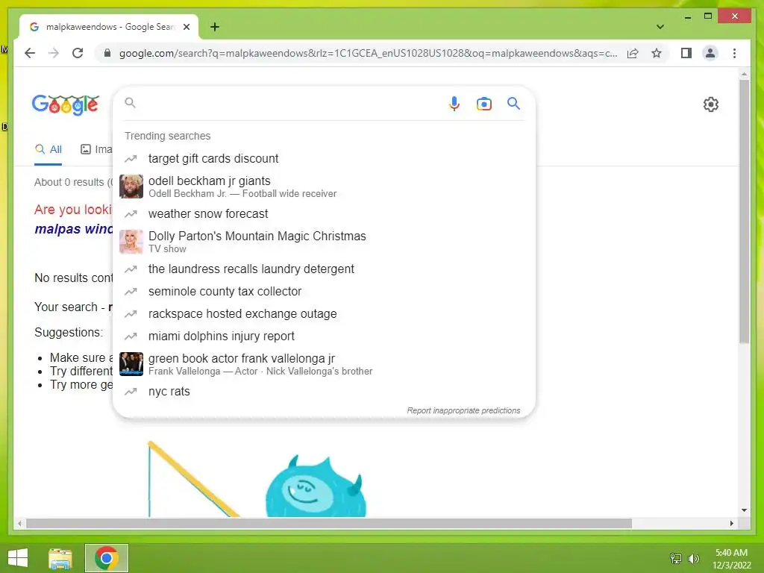
Task: Click Frank Vallelonga thumbnail image
Action: click(x=131, y=364)
